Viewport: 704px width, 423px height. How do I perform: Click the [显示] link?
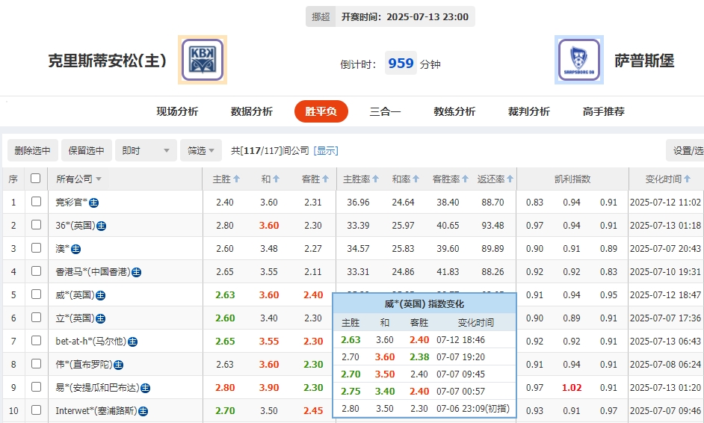[x=326, y=150]
